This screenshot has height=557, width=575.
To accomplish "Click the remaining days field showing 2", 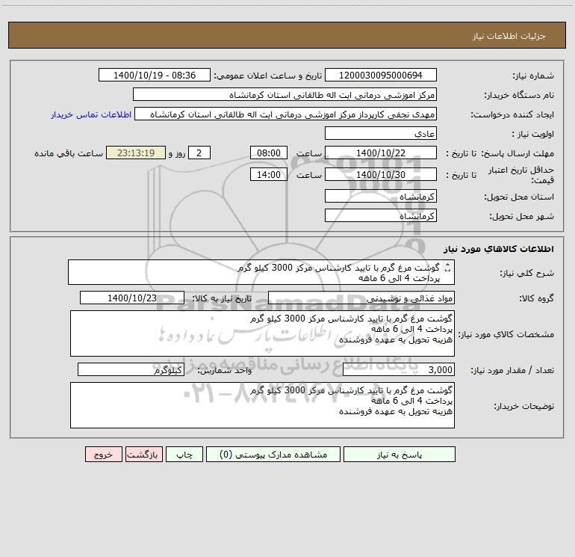I will coord(199,153).
